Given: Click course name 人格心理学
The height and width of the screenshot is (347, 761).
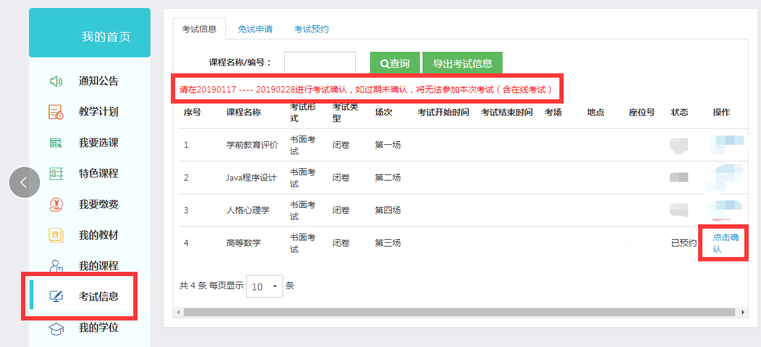Looking at the screenshot, I should click(x=248, y=210).
